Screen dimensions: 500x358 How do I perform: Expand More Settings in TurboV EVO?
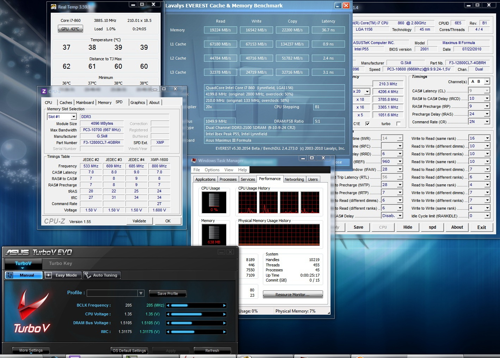(x=31, y=350)
